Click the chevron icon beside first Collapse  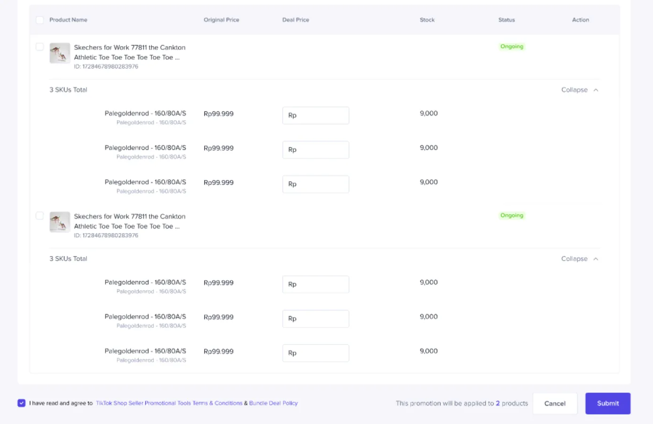coord(596,90)
